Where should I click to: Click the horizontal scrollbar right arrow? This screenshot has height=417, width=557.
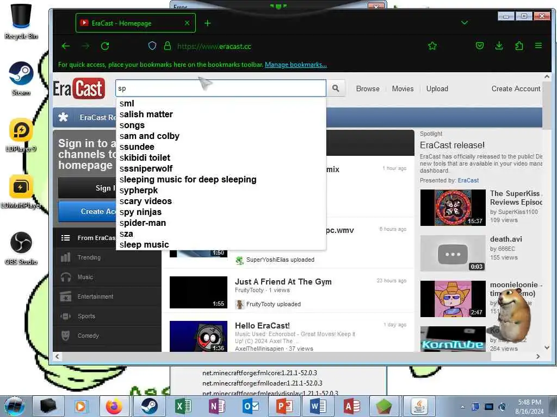click(x=538, y=356)
